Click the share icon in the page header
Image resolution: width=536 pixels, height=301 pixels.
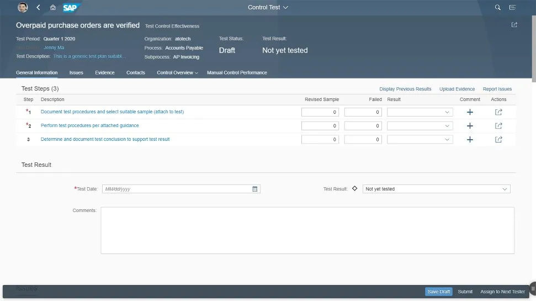tap(514, 25)
